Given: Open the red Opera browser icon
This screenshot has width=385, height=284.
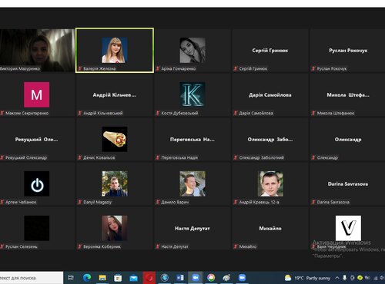Looking at the screenshot, I should point(149,278).
